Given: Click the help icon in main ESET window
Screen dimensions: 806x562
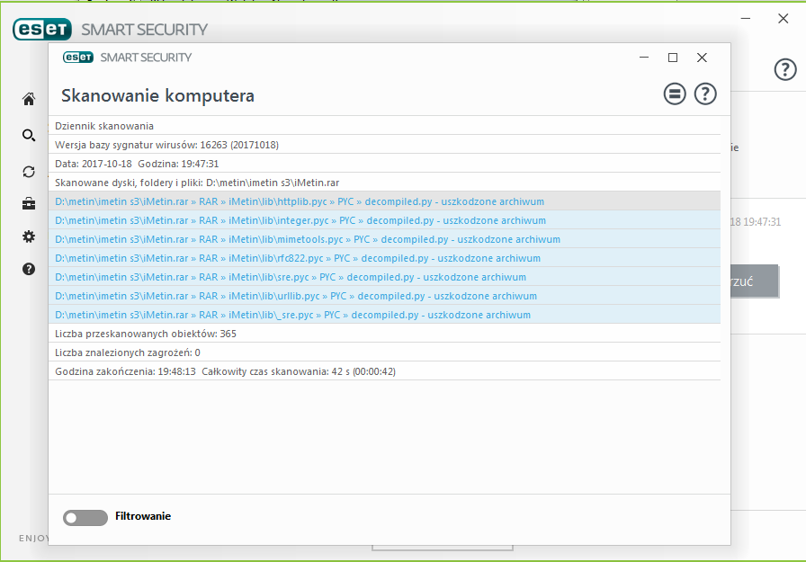Looking at the screenshot, I should coord(785,69).
